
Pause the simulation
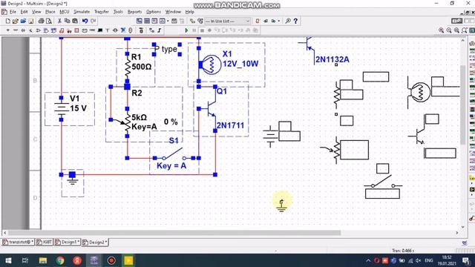click(x=194, y=30)
